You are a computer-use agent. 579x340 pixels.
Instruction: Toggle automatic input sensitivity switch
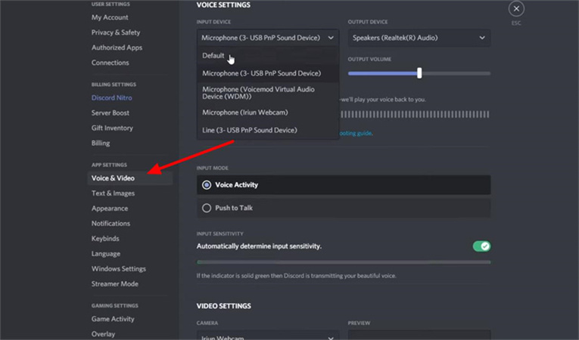click(x=481, y=246)
